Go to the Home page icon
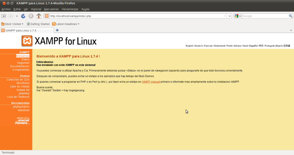The image size is (294, 155). click(x=39, y=16)
